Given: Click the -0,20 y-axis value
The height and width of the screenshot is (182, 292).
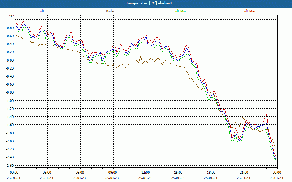Looking at the screenshot, I should pos(10,68).
